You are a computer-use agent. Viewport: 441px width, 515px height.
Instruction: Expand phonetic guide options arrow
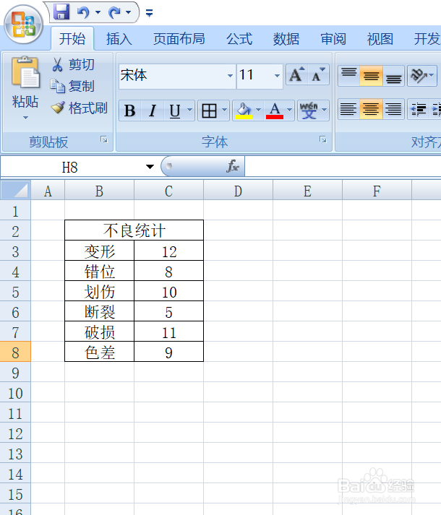pyautogui.click(x=325, y=110)
